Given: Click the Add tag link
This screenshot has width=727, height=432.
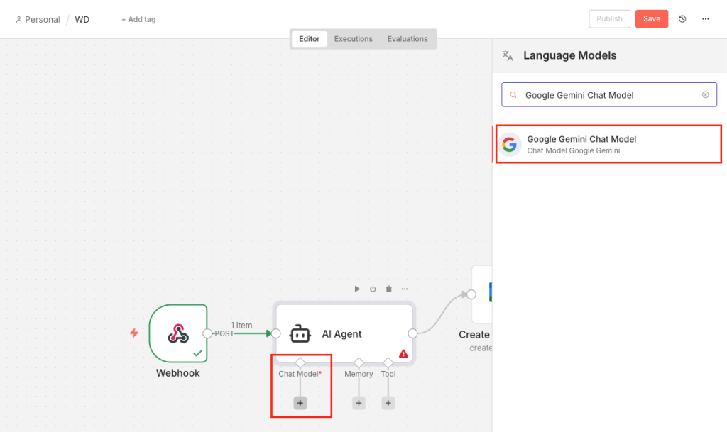Looking at the screenshot, I should 138,20.
